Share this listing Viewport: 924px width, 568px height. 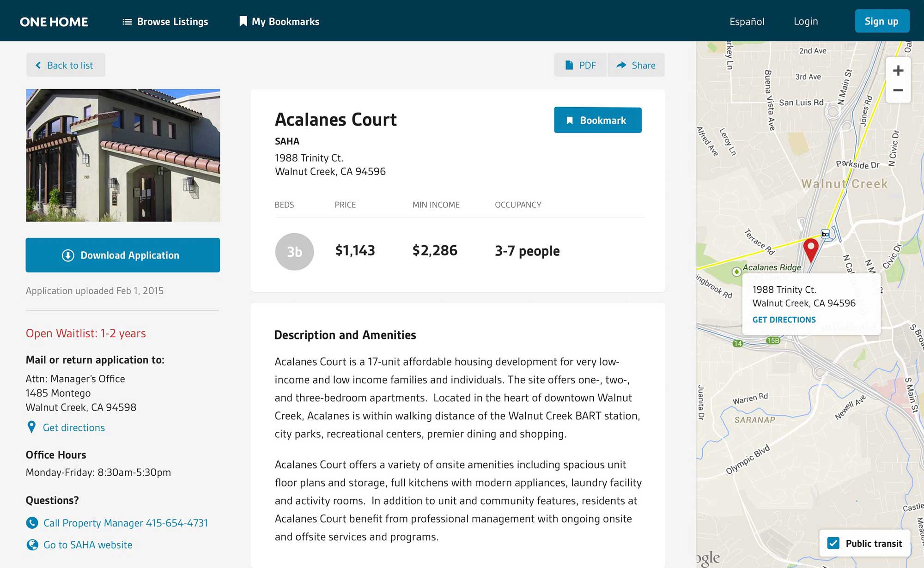(x=636, y=65)
